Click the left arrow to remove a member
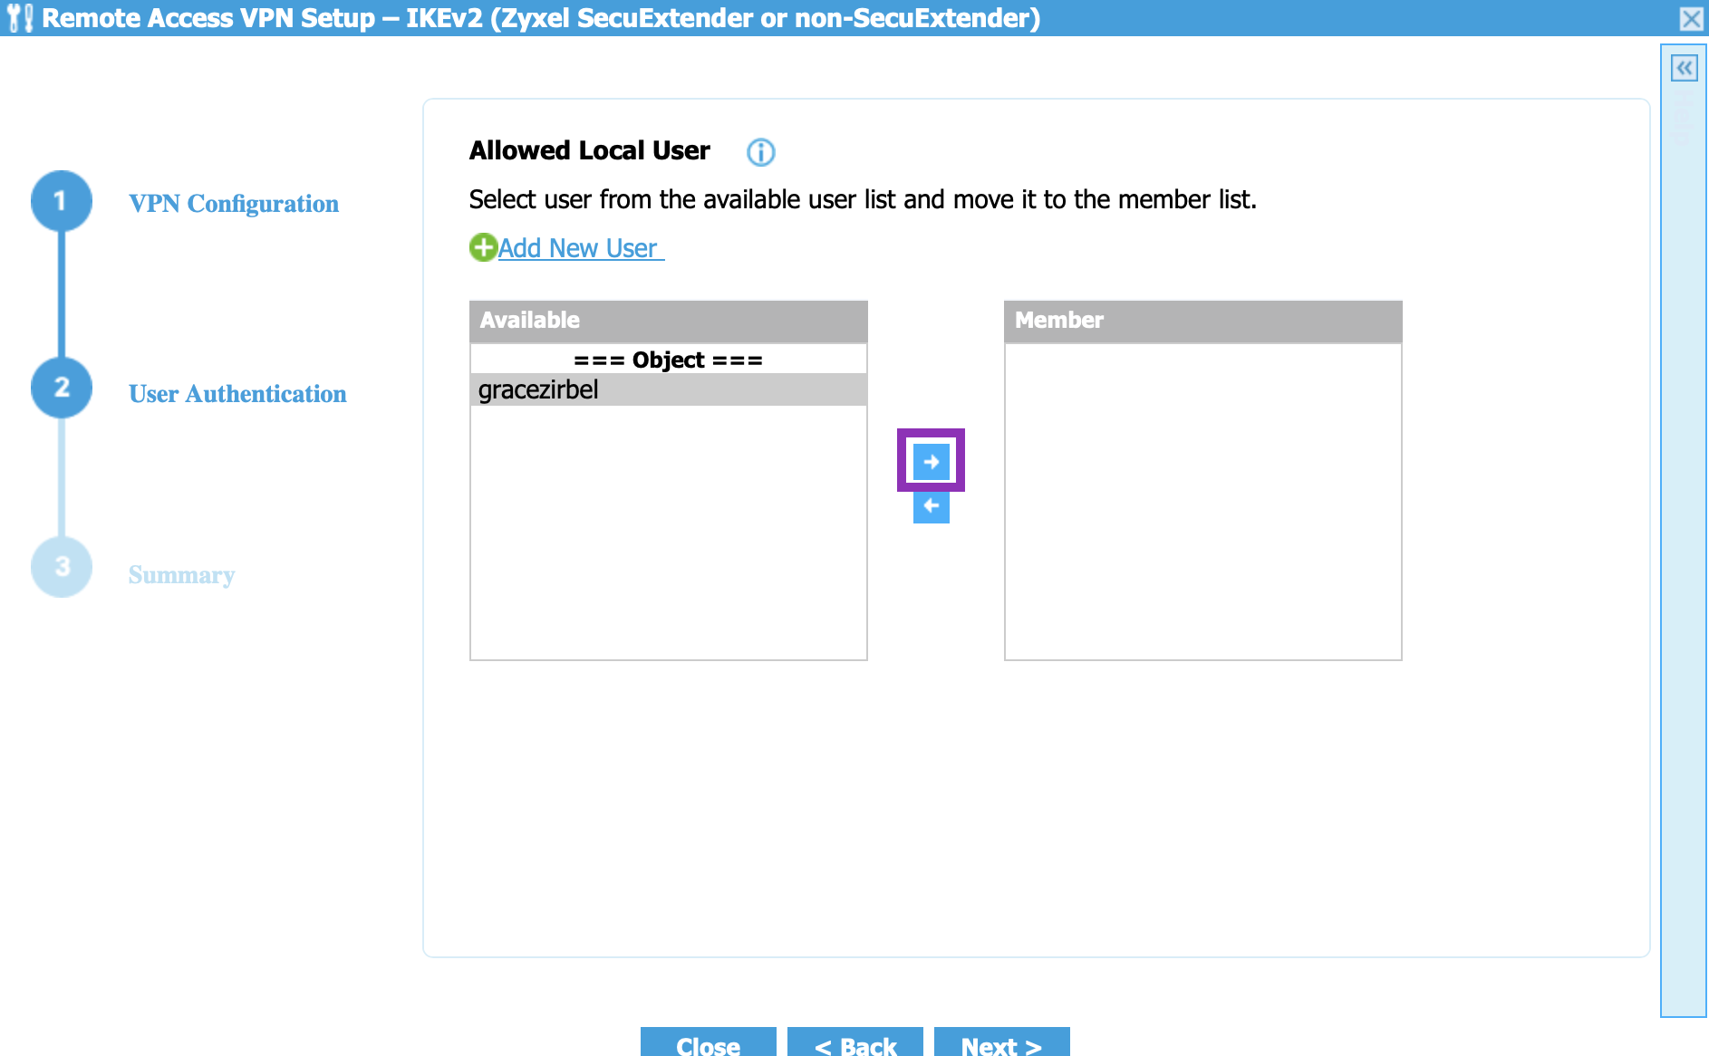The height and width of the screenshot is (1056, 1709). click(x=930, y=507)
